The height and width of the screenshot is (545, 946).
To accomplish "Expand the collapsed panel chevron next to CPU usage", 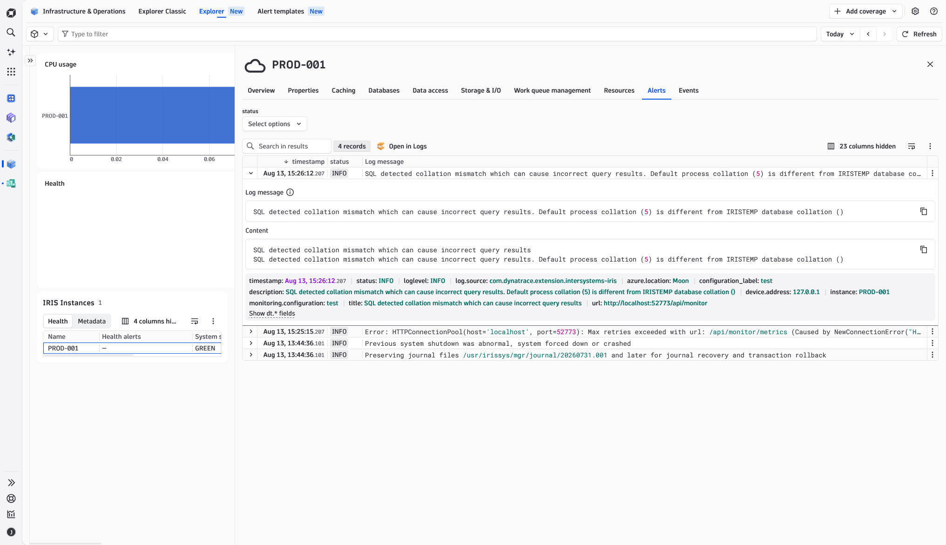I will pos(30,61).
